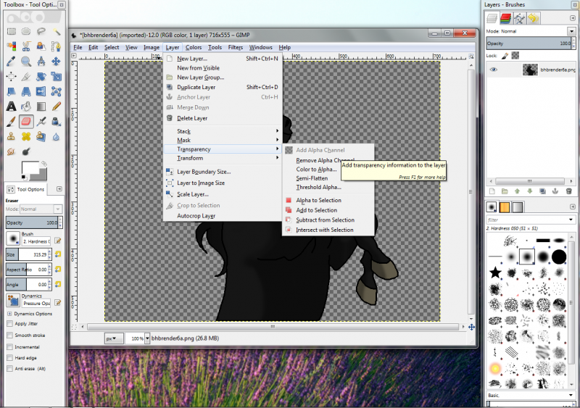Screen dimensions: 580x408
Task: Toggle lock pixels brush icon
Action: [x=505, y=56]
